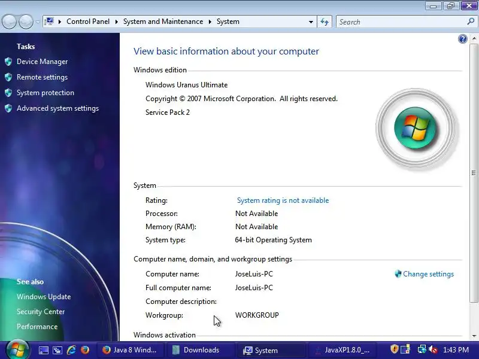Open Security Center link
Viewport: 479px width, 359px height.
41,312
